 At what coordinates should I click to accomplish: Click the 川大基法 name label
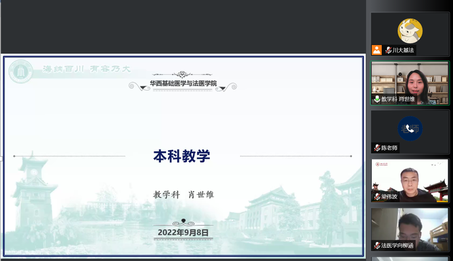pos(403,50)
